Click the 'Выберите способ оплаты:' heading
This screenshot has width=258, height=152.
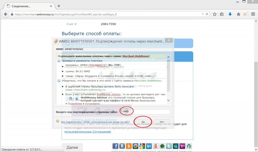coord(92,34)
